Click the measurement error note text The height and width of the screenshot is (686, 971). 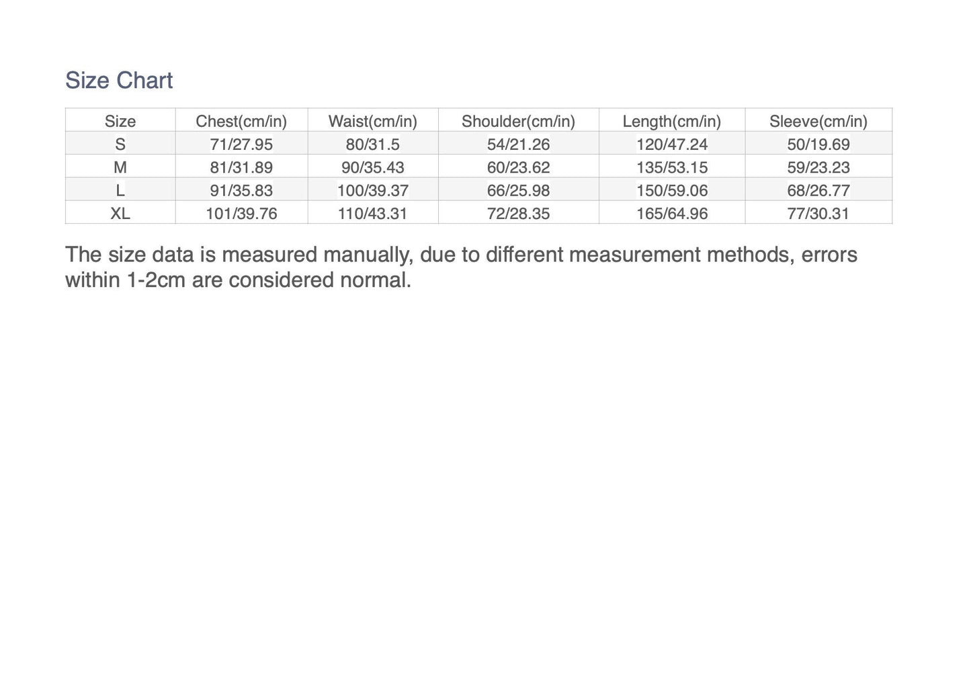tap(461, 267)
